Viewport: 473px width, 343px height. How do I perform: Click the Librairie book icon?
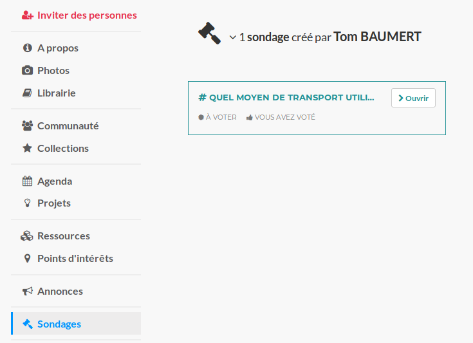pos(27,93)
